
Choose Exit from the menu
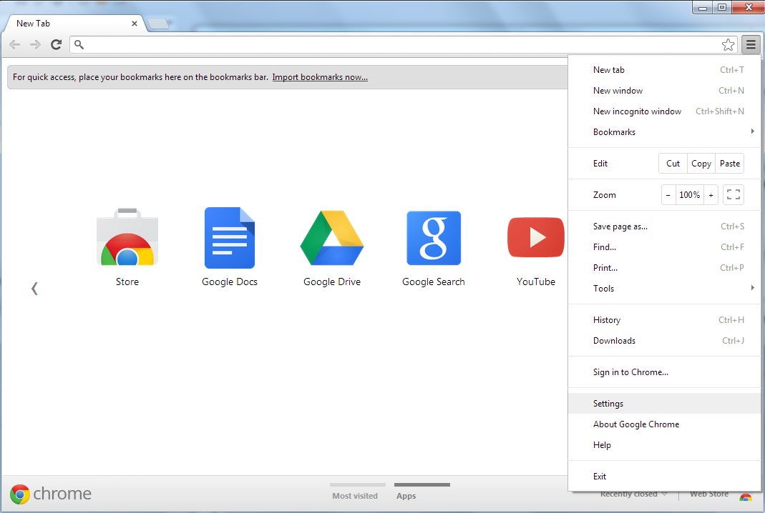pos(665,476)
